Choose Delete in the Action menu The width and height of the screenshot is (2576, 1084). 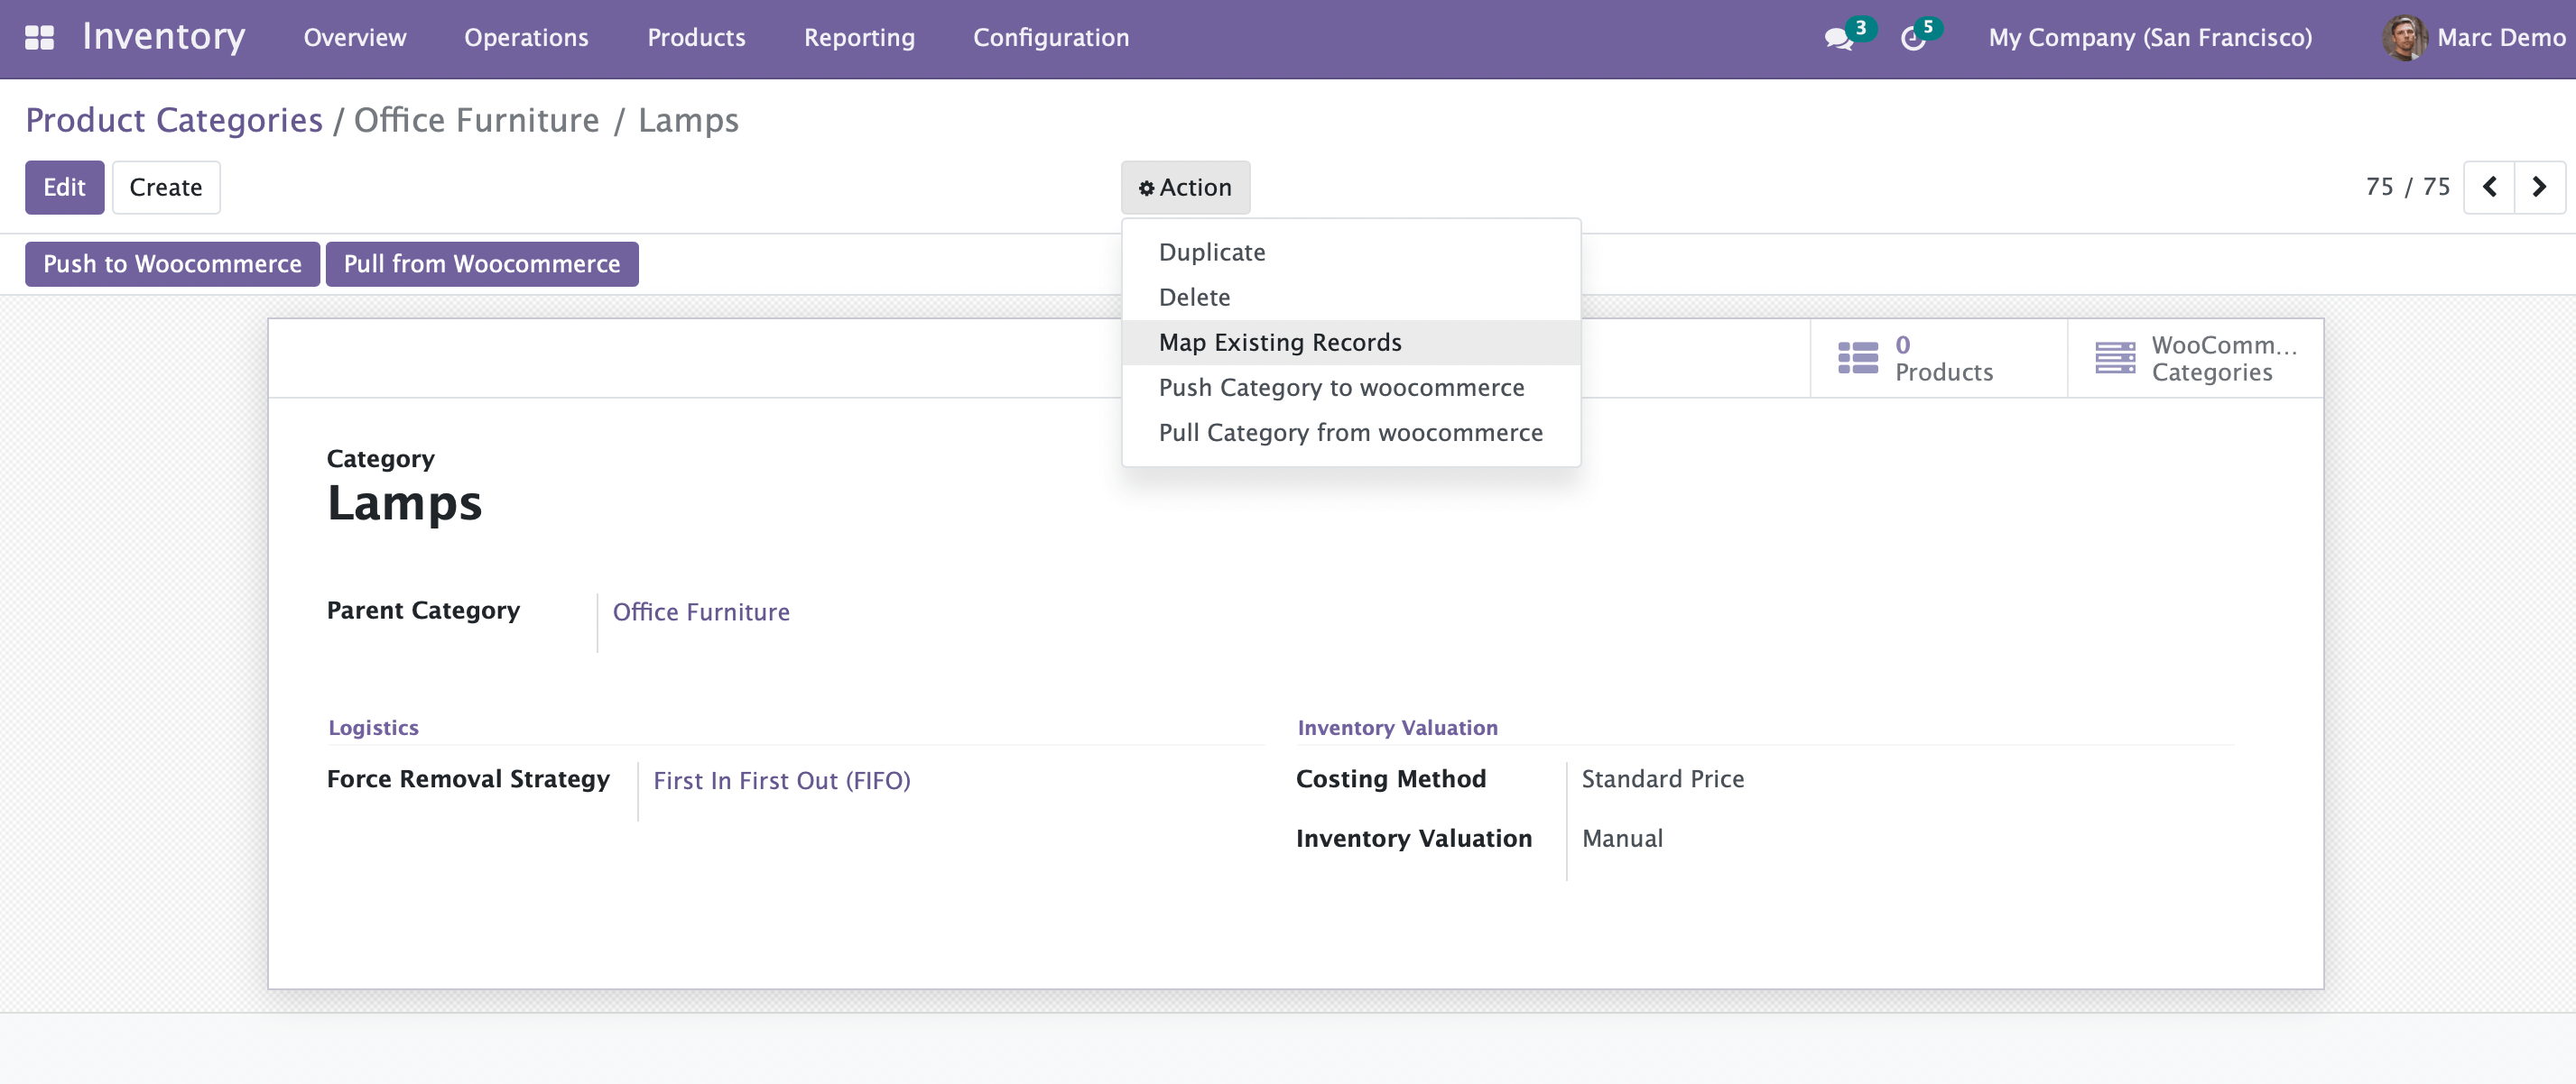(x=1194, y=297)
